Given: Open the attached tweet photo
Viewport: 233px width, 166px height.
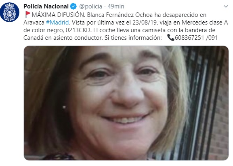Looking at the screenshot, I should click(126, 103).
